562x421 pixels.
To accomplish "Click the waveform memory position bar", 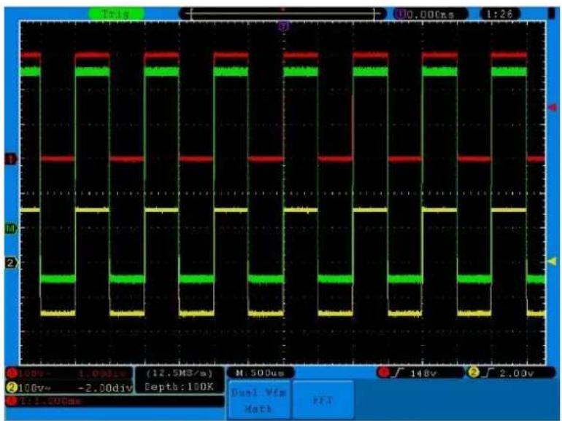I will (x=282, y=14).
